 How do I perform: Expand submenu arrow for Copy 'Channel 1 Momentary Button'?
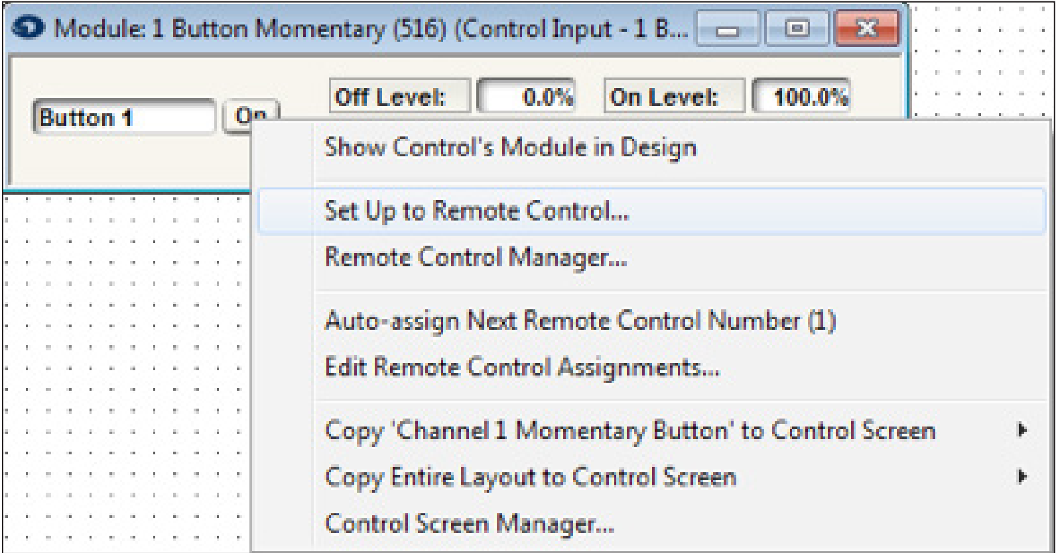coord(1022,431)
